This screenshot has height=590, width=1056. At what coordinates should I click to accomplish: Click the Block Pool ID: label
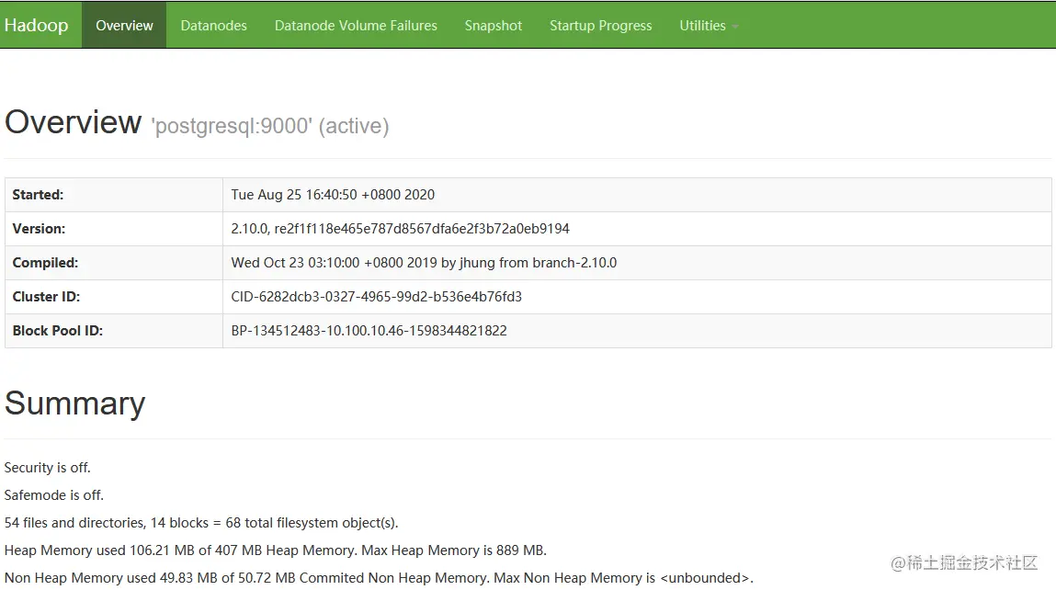coord(57,331)
